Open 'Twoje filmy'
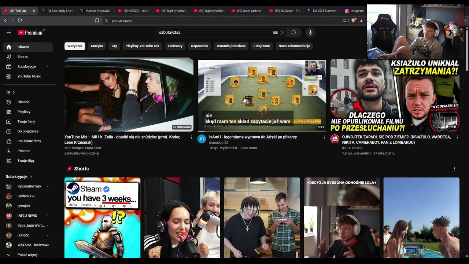This screenshot has width=469, height=264. [28, 121]
